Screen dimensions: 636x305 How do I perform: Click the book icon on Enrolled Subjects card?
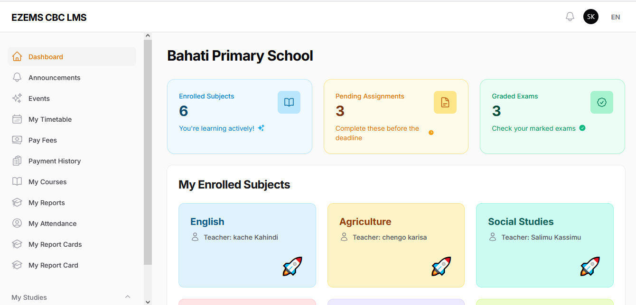tap(289, 102)
